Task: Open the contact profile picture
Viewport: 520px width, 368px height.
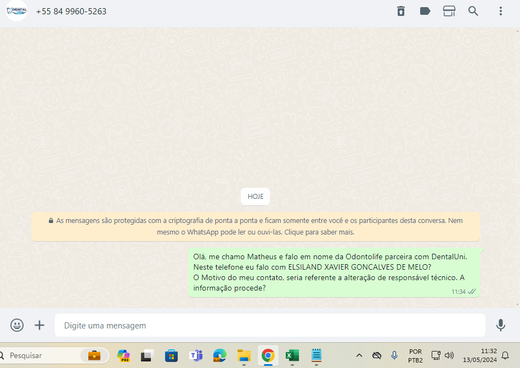Action: [x=16, y=10]
